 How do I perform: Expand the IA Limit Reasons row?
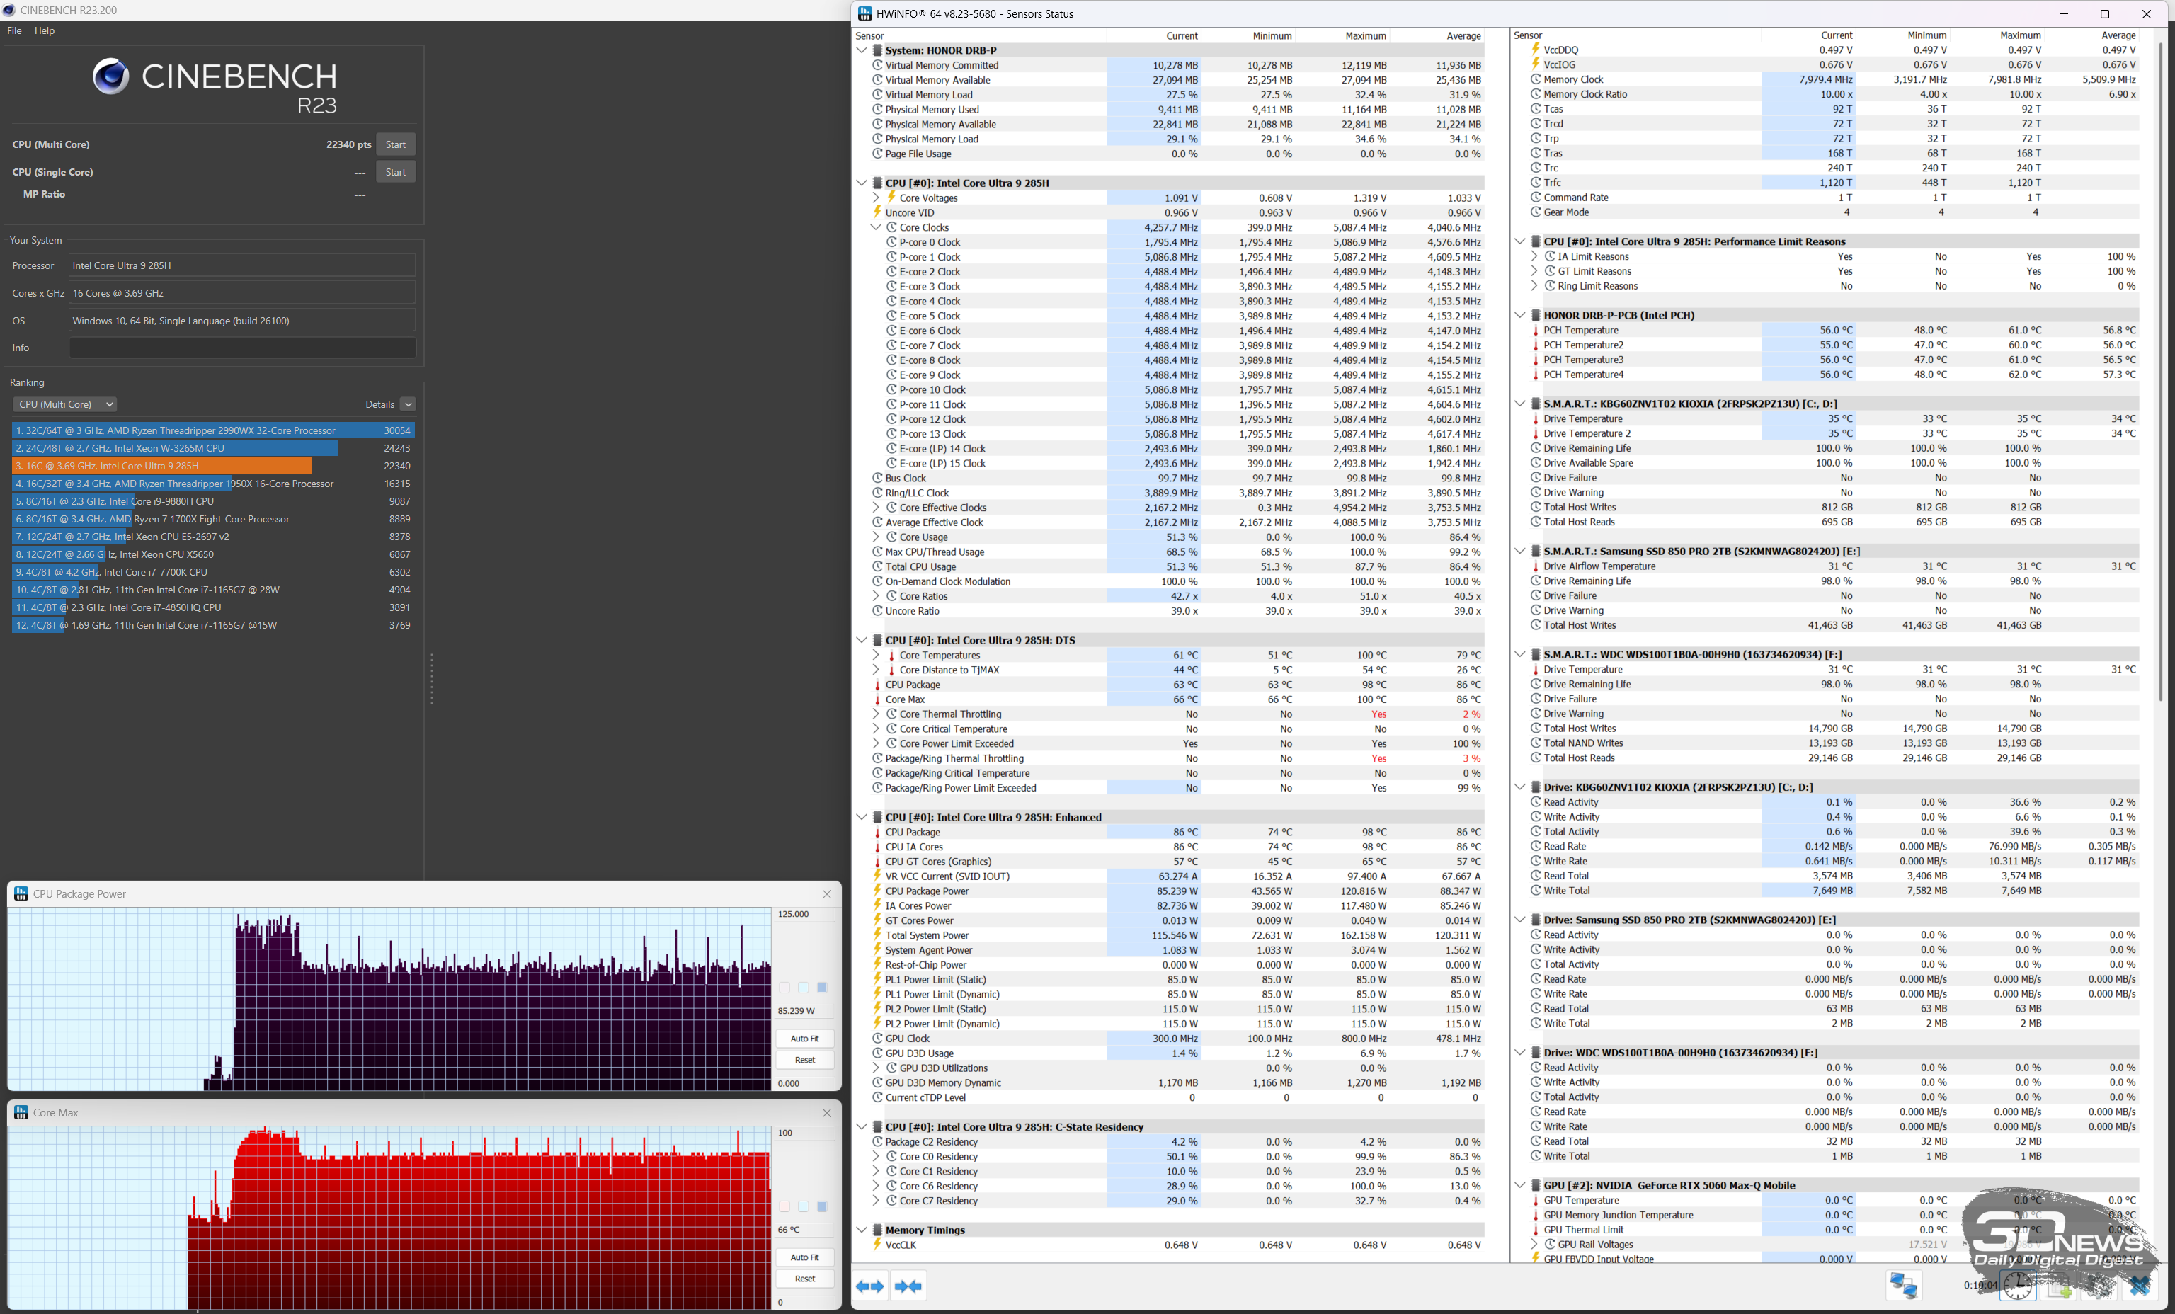pos(1534,257)
